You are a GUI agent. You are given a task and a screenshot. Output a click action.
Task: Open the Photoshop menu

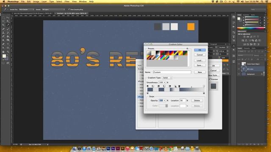pyautogui.click(x=13, y=2)
